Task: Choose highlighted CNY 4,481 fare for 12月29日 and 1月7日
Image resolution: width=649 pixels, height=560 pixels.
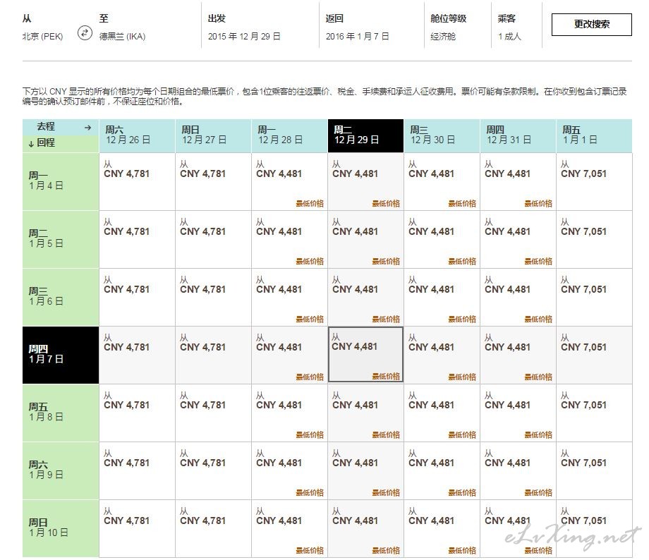Action: pos(365,354)
